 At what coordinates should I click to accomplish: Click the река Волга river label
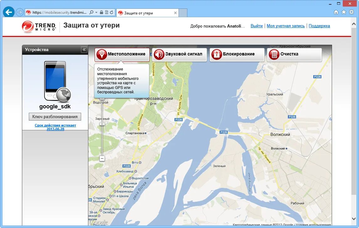coord(140,191)
